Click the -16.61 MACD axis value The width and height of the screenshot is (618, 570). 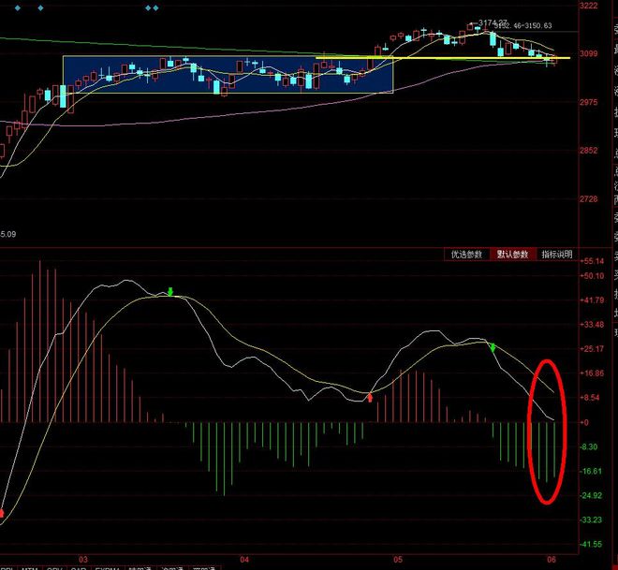591,472
